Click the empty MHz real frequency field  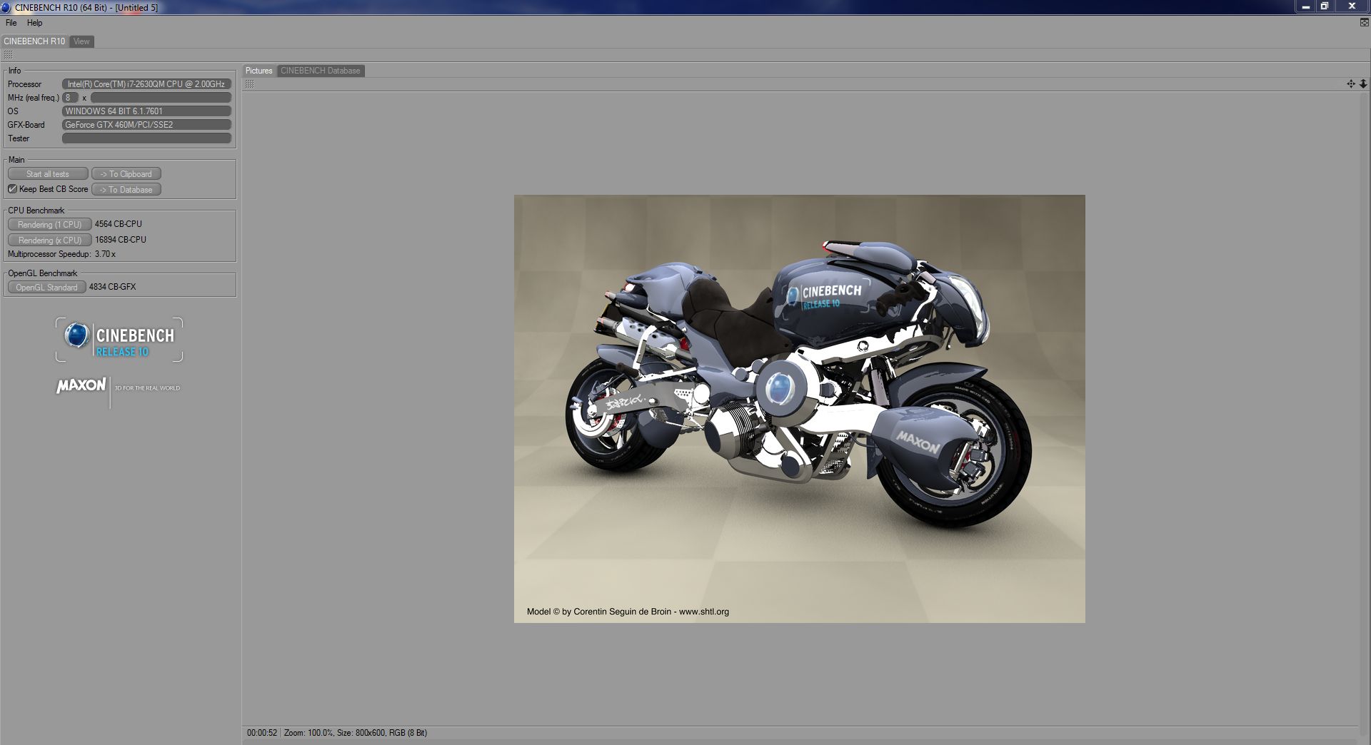(x=161, y=98)
